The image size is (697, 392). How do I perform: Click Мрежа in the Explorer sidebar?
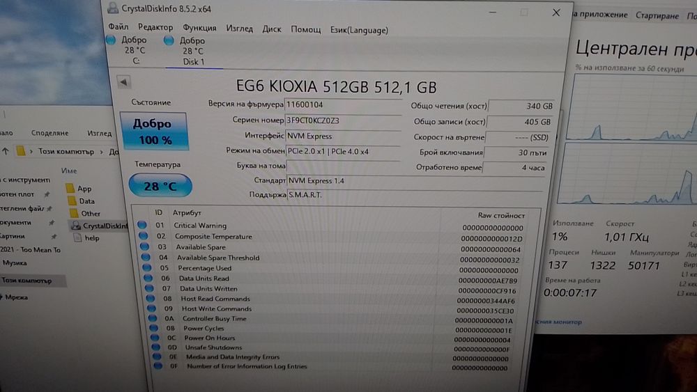pos(17,297)
